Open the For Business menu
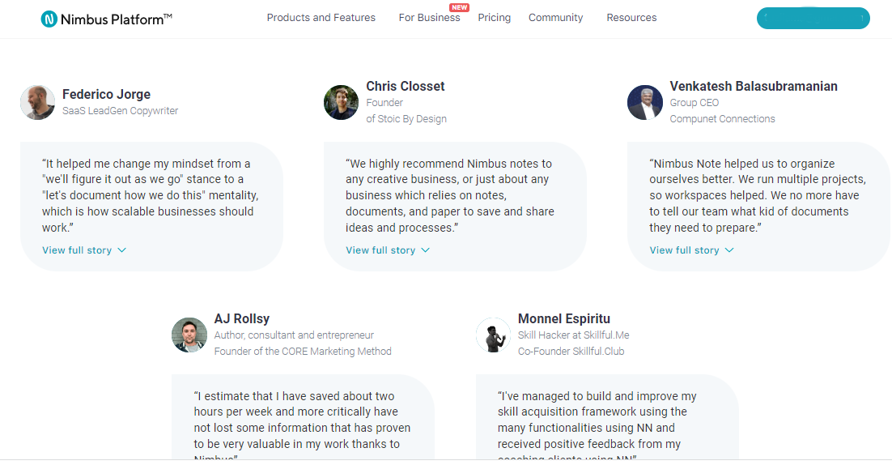The width and height of the screenshot is (892, 465). (x=430, y=18)
